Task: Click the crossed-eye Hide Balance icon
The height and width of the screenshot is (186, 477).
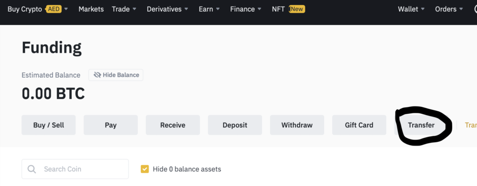Action: click(x=97, y=75)
